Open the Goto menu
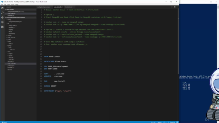The image size is (219, 123). (x=13, y=4)
